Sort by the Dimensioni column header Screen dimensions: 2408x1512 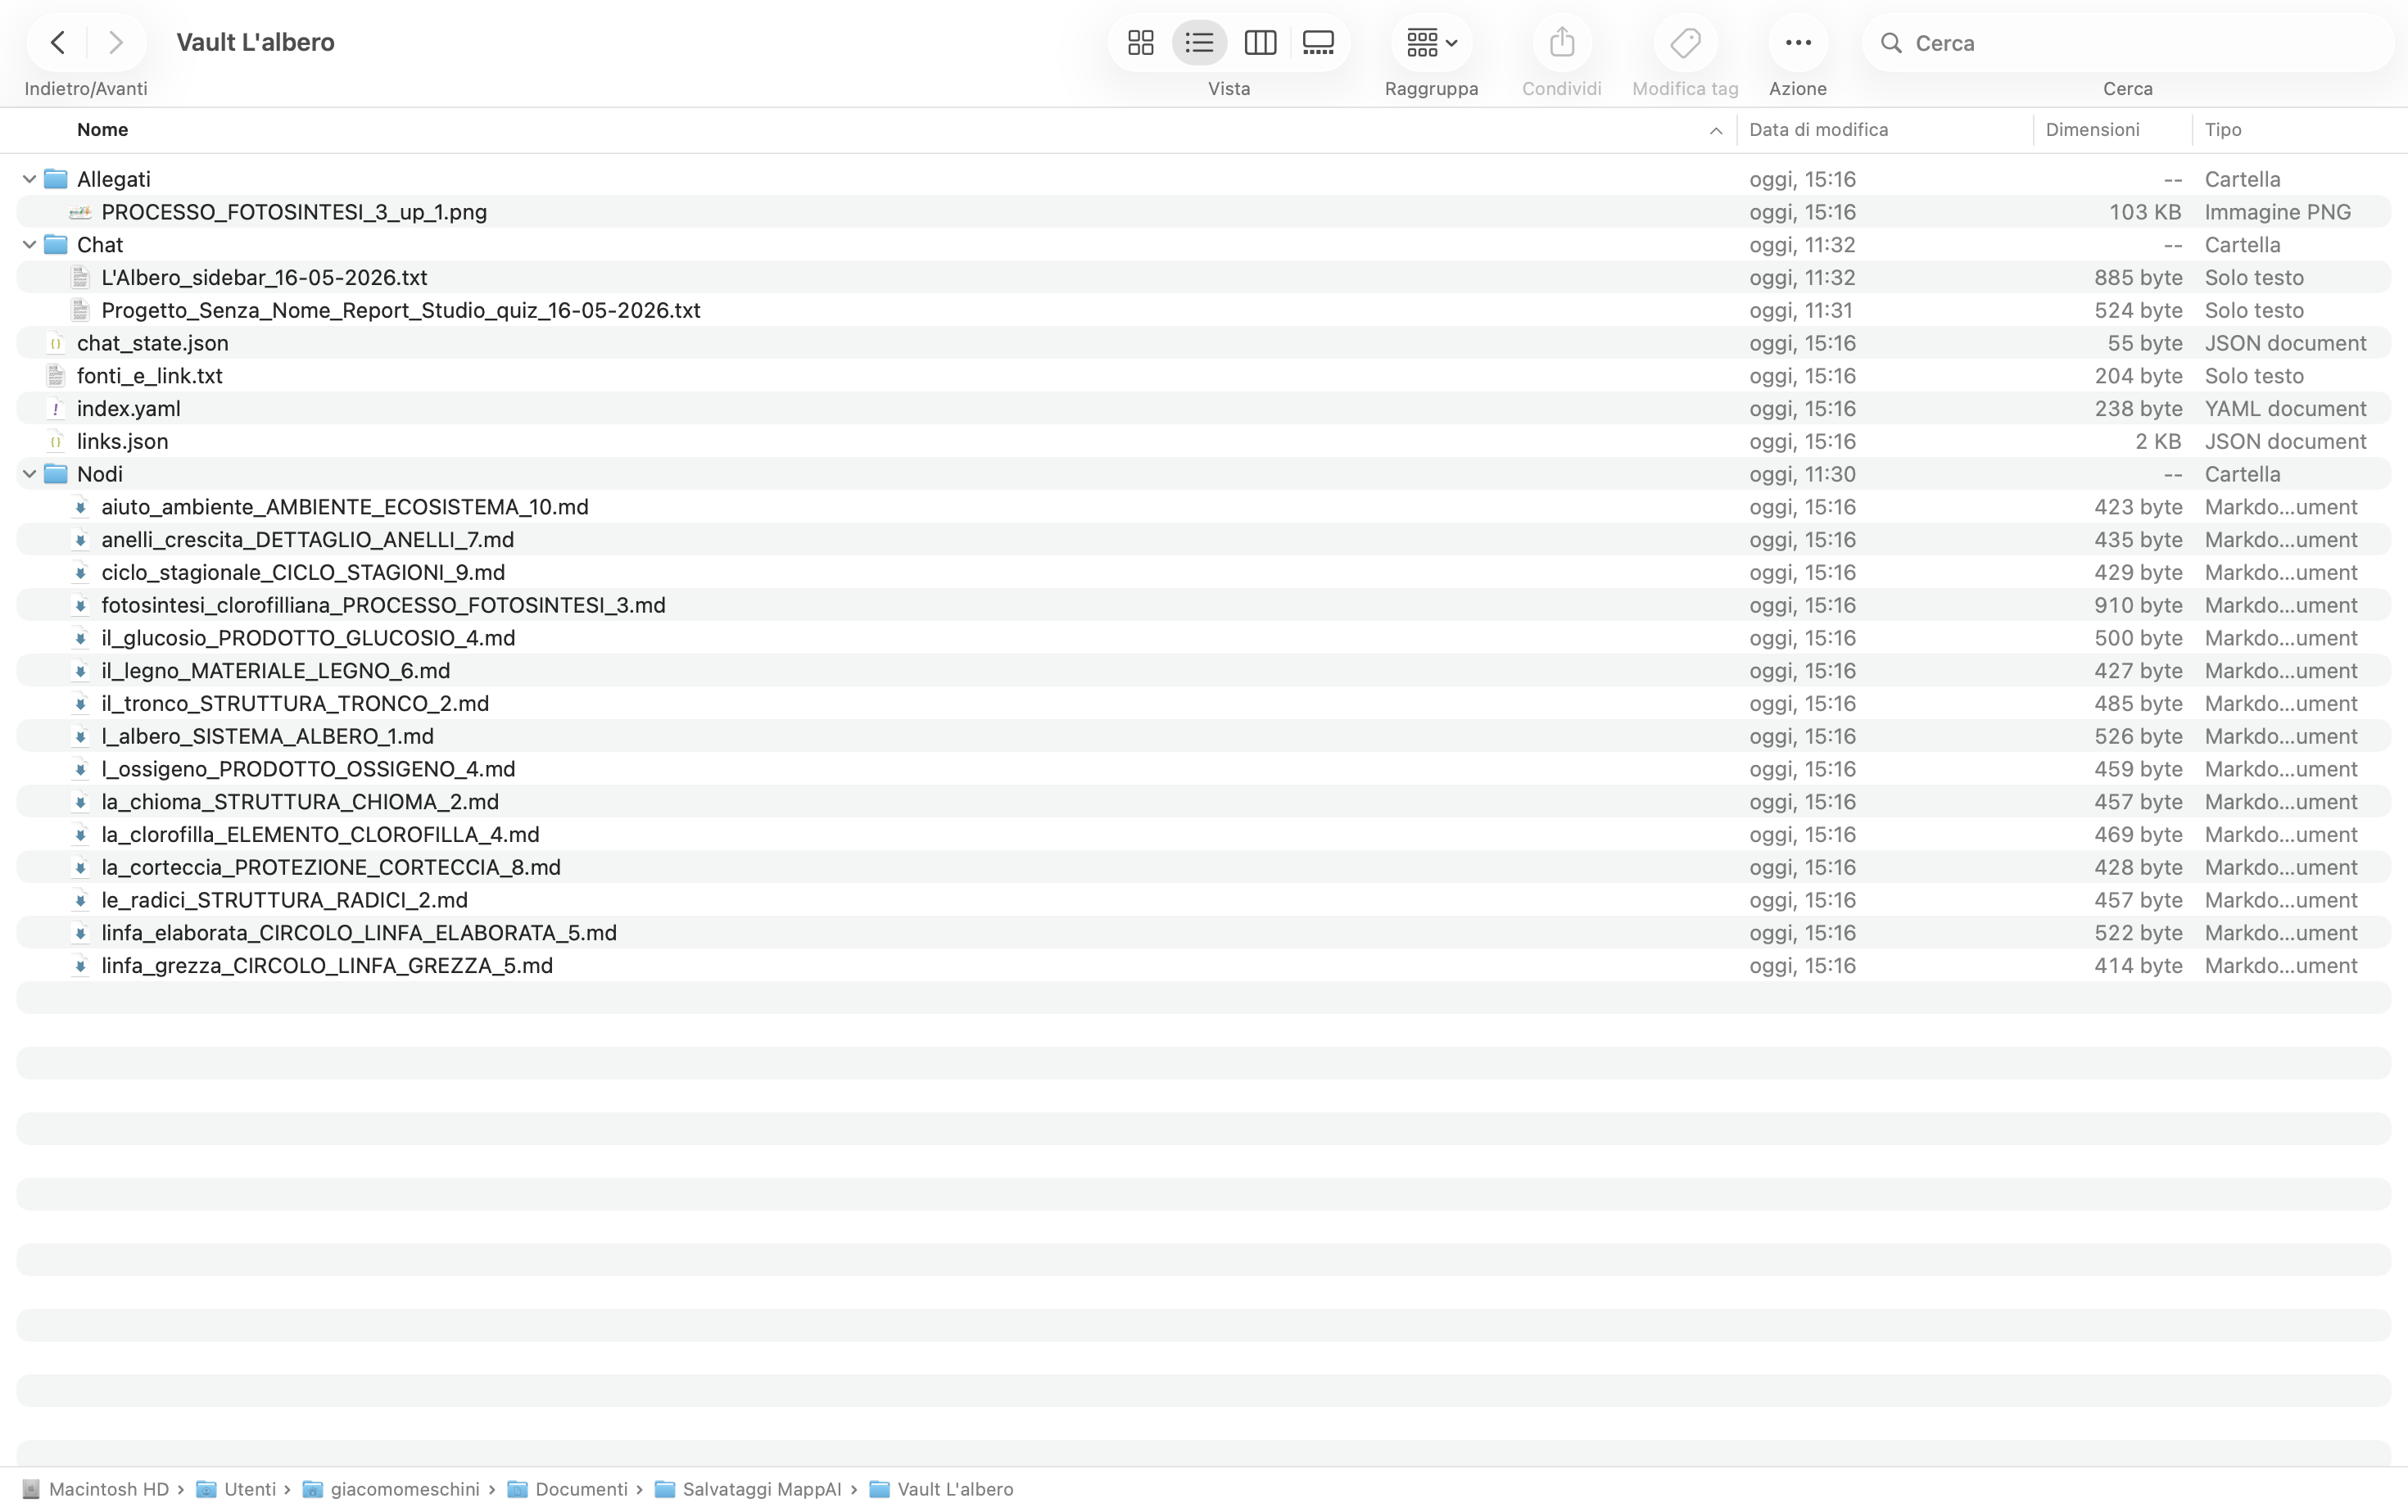click(x=2092, y=130)
